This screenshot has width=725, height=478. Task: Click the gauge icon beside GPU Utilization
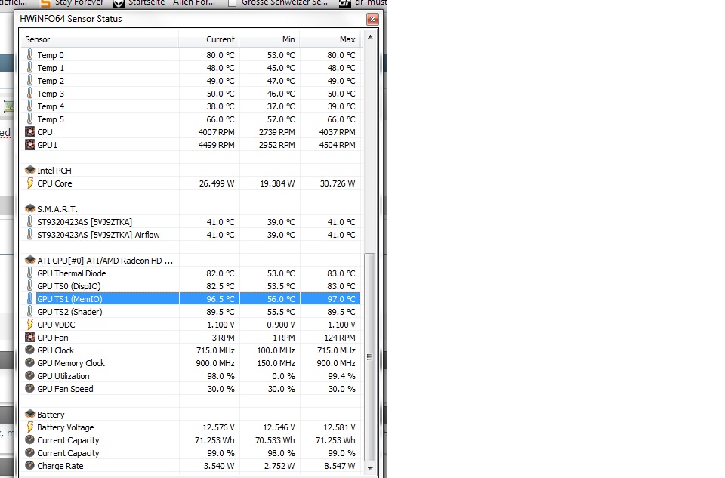pyautogui.click(x=29, y=376)
